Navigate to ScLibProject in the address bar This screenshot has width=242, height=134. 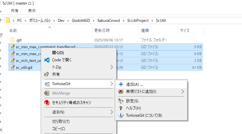(x=138, y=21)
